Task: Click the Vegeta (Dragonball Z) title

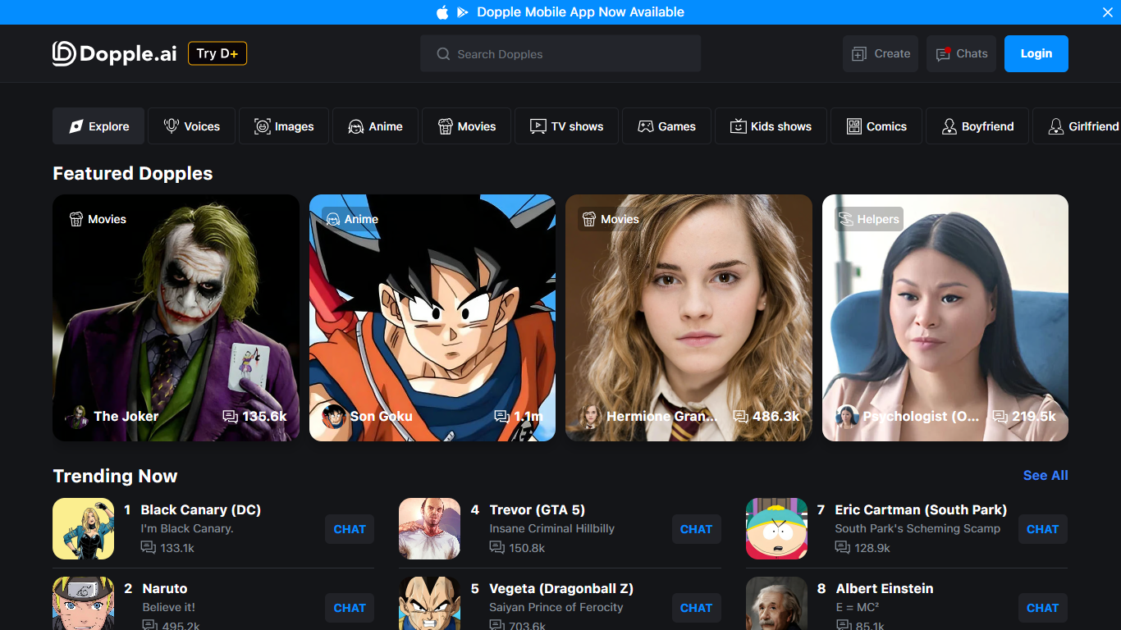Action: pos(561,588)
